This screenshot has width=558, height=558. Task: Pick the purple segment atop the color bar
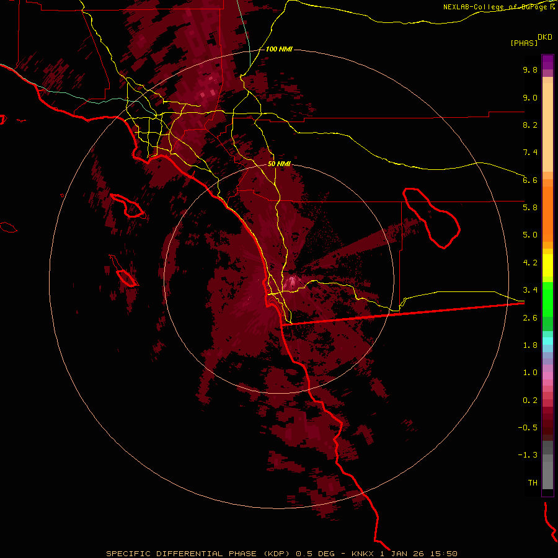547,62
